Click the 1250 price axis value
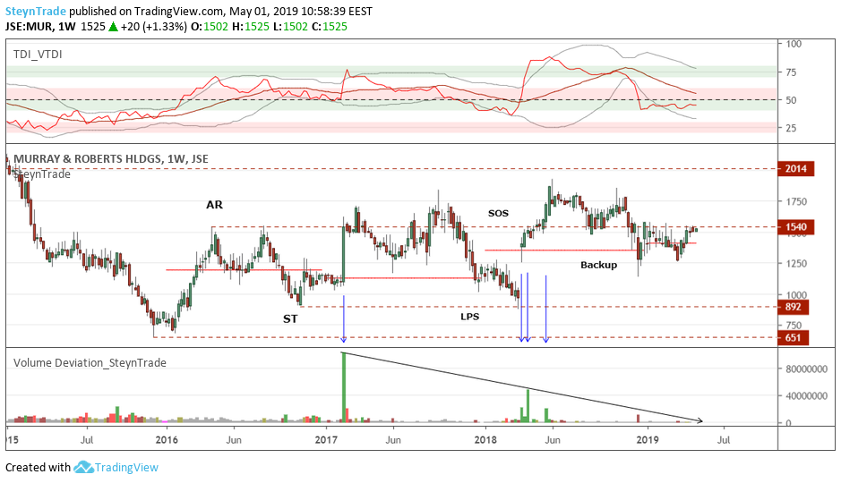 click(x=796, y=264)
